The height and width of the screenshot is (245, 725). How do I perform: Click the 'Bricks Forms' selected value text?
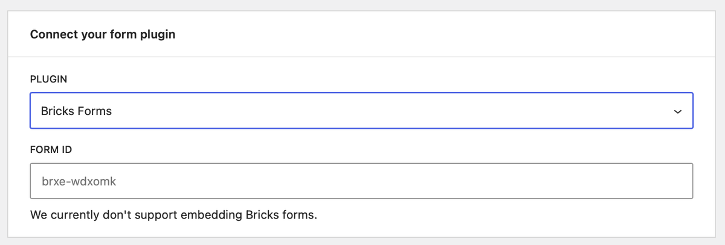(x=76, y=111)
